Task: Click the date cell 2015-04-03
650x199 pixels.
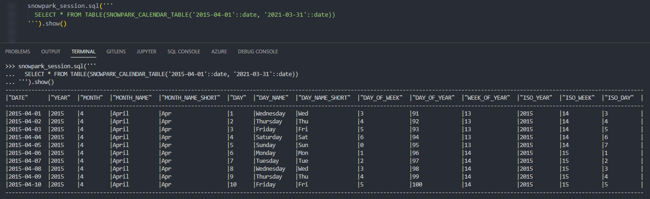Action: [25, 129]
